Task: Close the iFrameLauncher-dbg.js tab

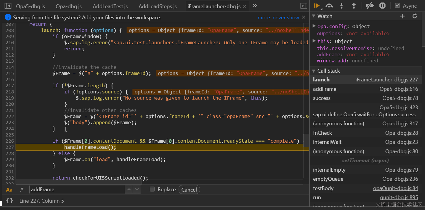Action: point(244,6)
